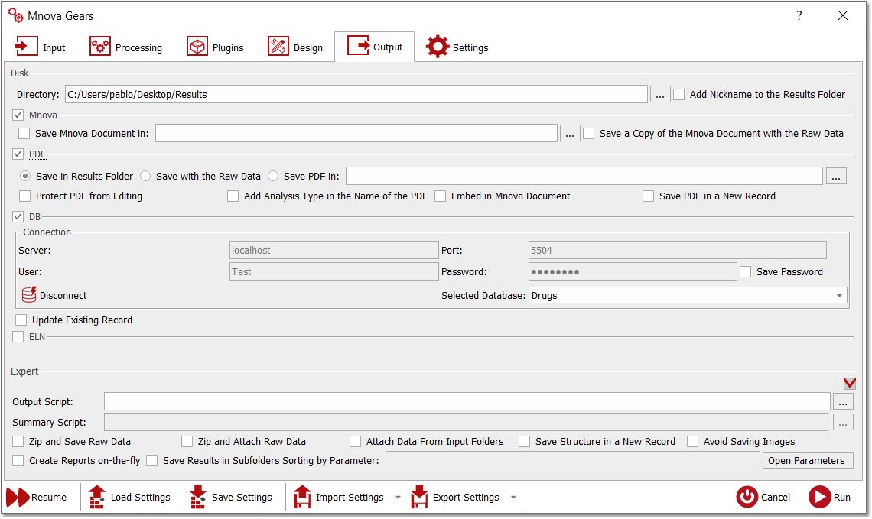Click the Mnova Gears title icon
This screenshot has width=872, height=519.
pos(15,15)
